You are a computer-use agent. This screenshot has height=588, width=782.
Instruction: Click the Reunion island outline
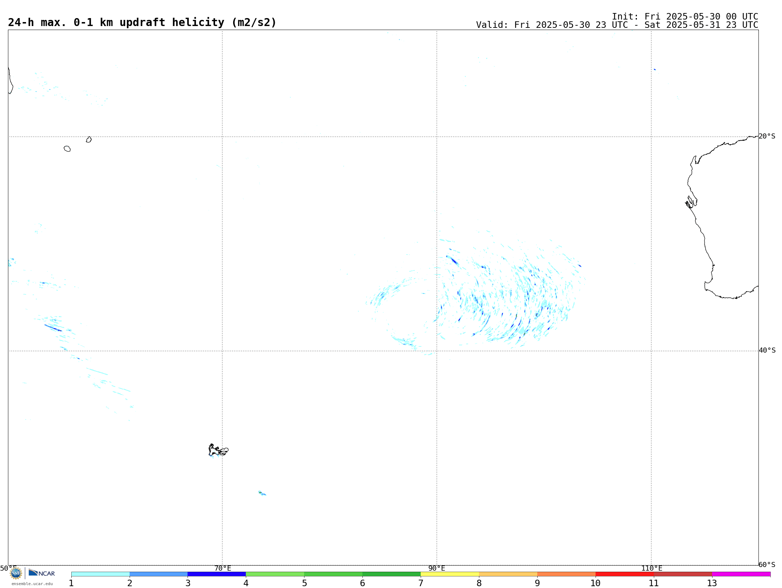[x=67, y=149]
